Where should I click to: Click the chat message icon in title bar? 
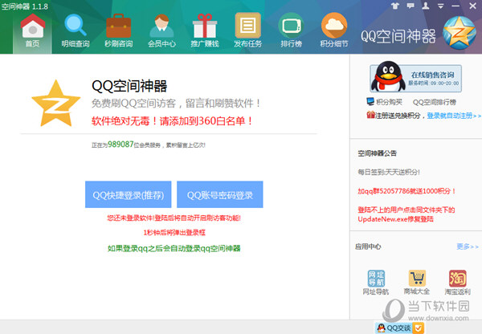point(411,6)
